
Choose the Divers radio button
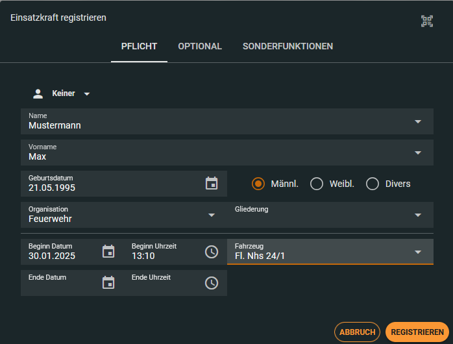coord(373,184)
